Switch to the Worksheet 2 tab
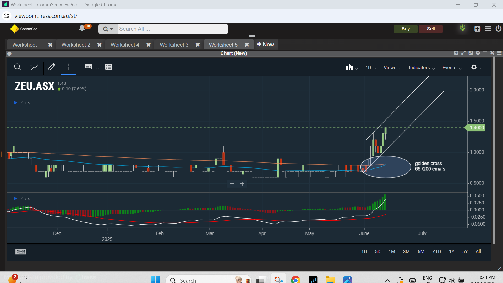This screenshot has width=503, height=283. point(76,45)
